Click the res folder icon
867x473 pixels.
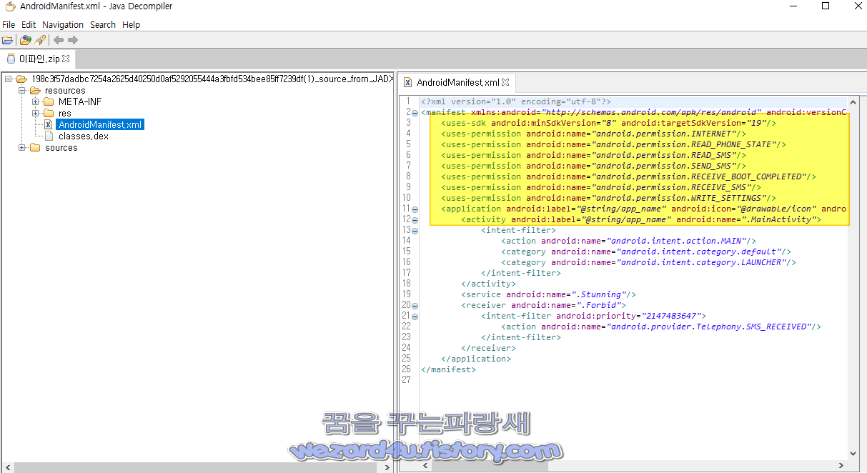pos(49,113)
